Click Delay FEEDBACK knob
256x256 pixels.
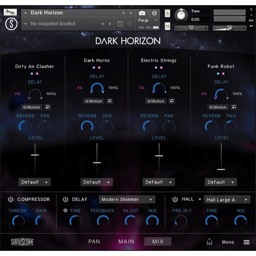pos(103,221)
